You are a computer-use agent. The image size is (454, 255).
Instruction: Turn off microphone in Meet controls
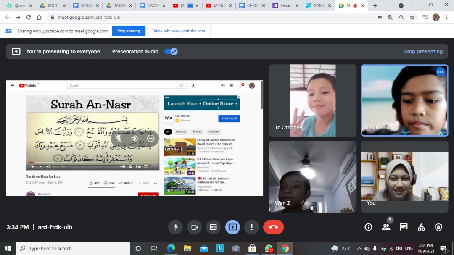(x=176, y=227)
